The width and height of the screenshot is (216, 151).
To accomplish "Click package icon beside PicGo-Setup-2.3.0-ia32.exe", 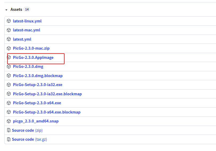I will tap(9, 85).
